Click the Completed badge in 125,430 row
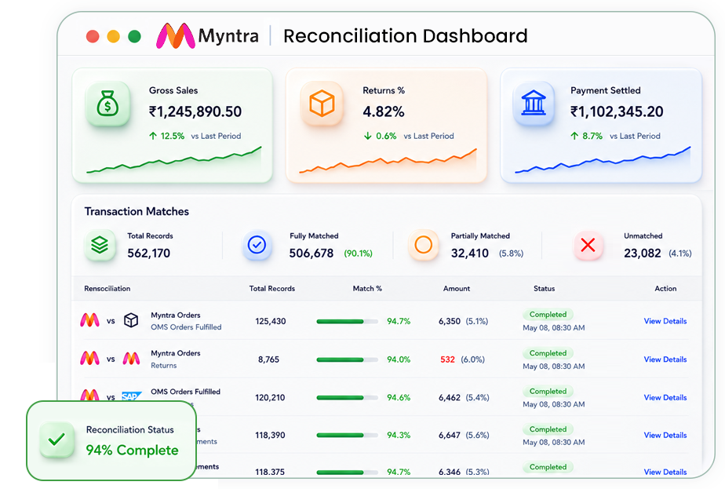 (x=548, y=315)
